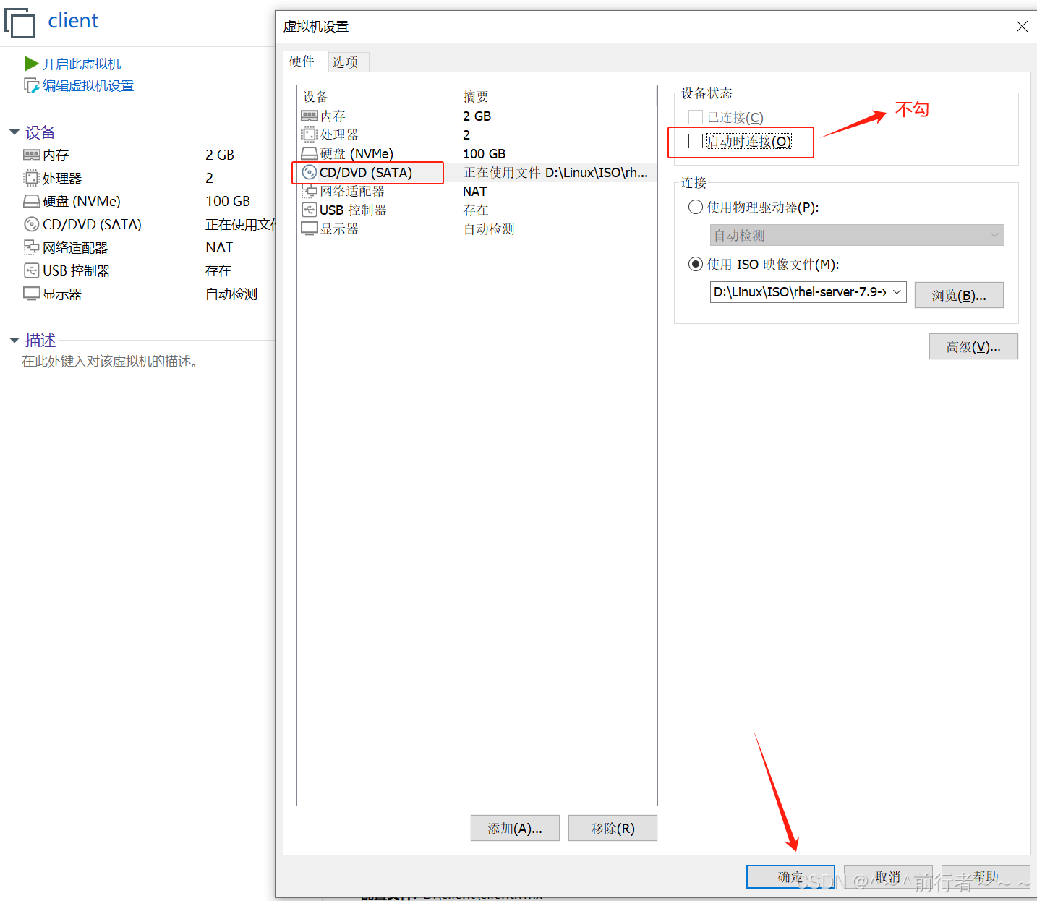Click the 内存 memory icon in the dialog device list
1037x901 pixels.
coord(310,116)
